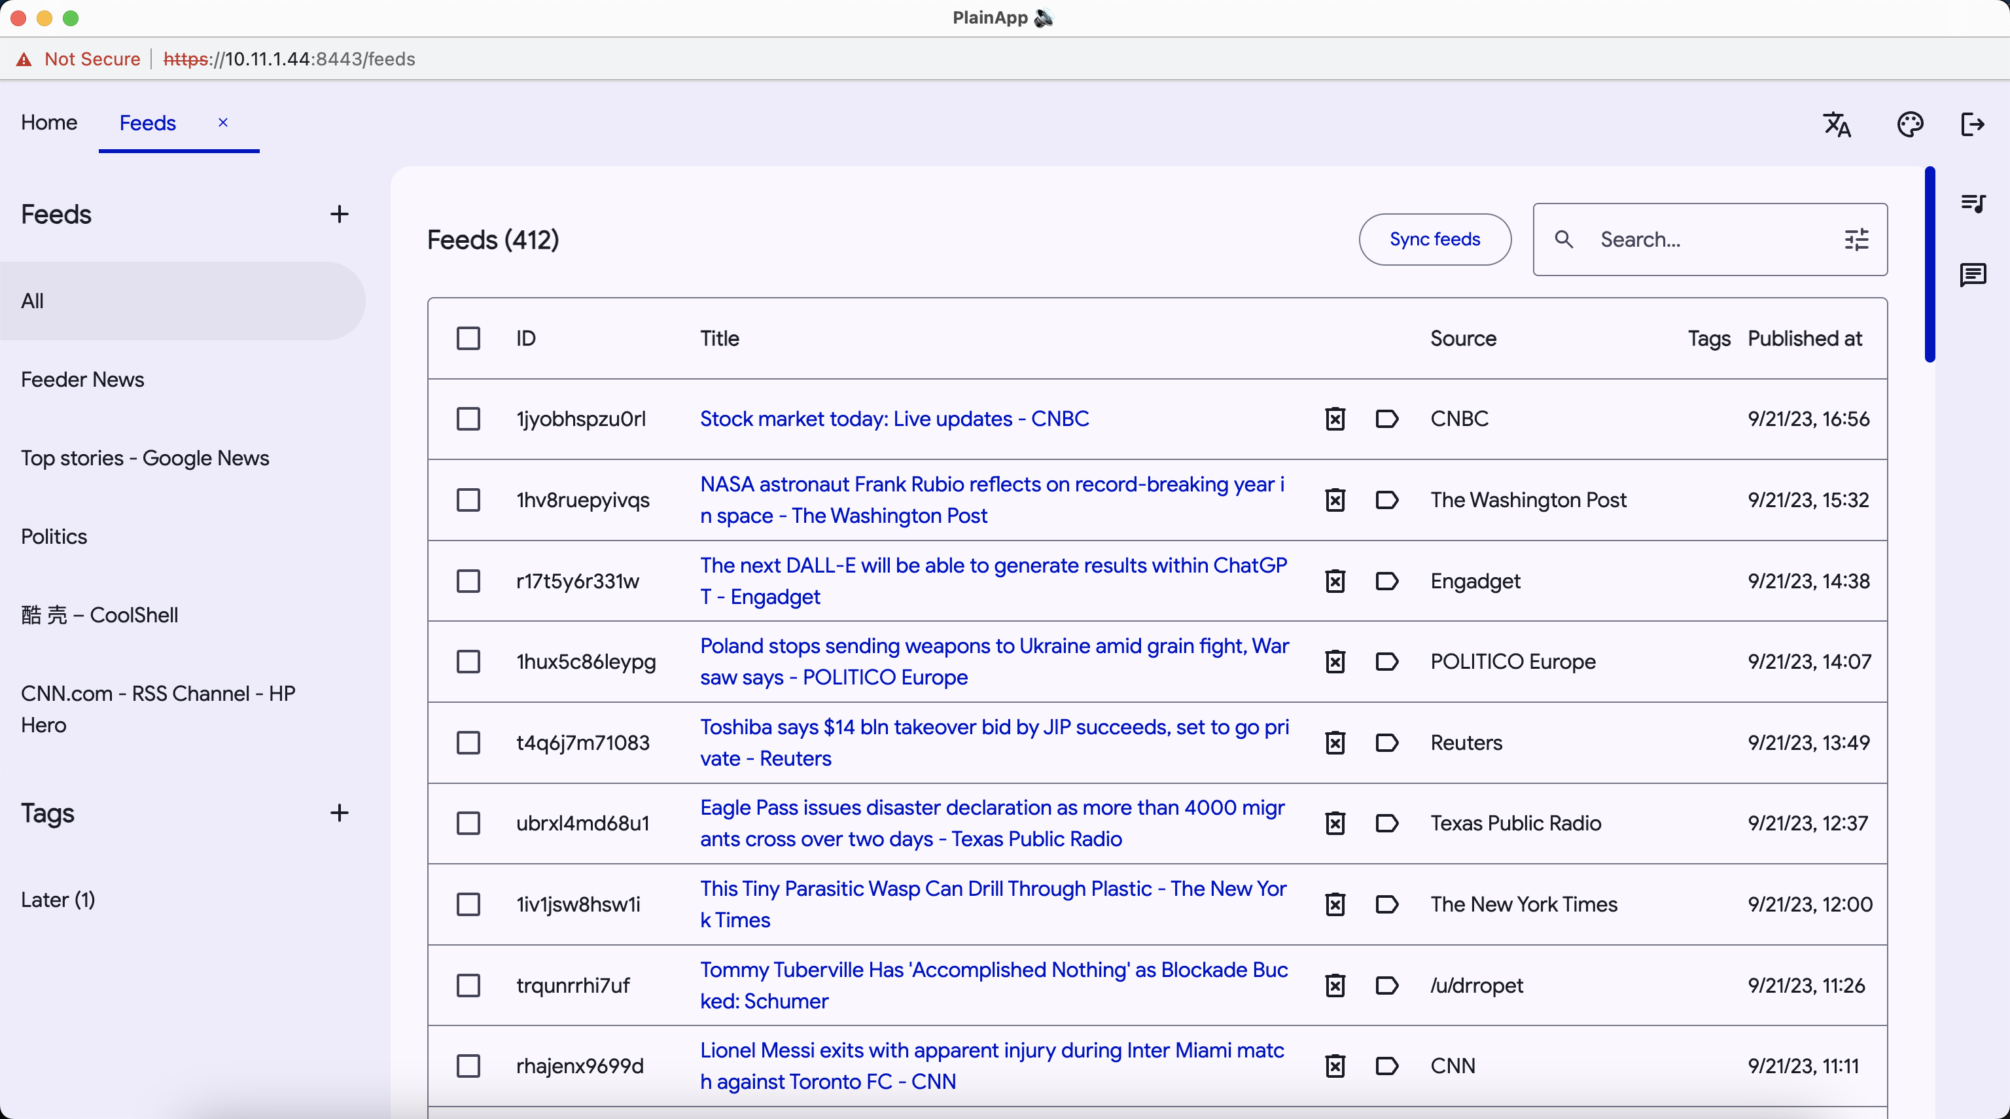Screen dimensions: 2010x1119
Task: Delete the CNBC stock market feed entry
Action: click(1335, 419)
